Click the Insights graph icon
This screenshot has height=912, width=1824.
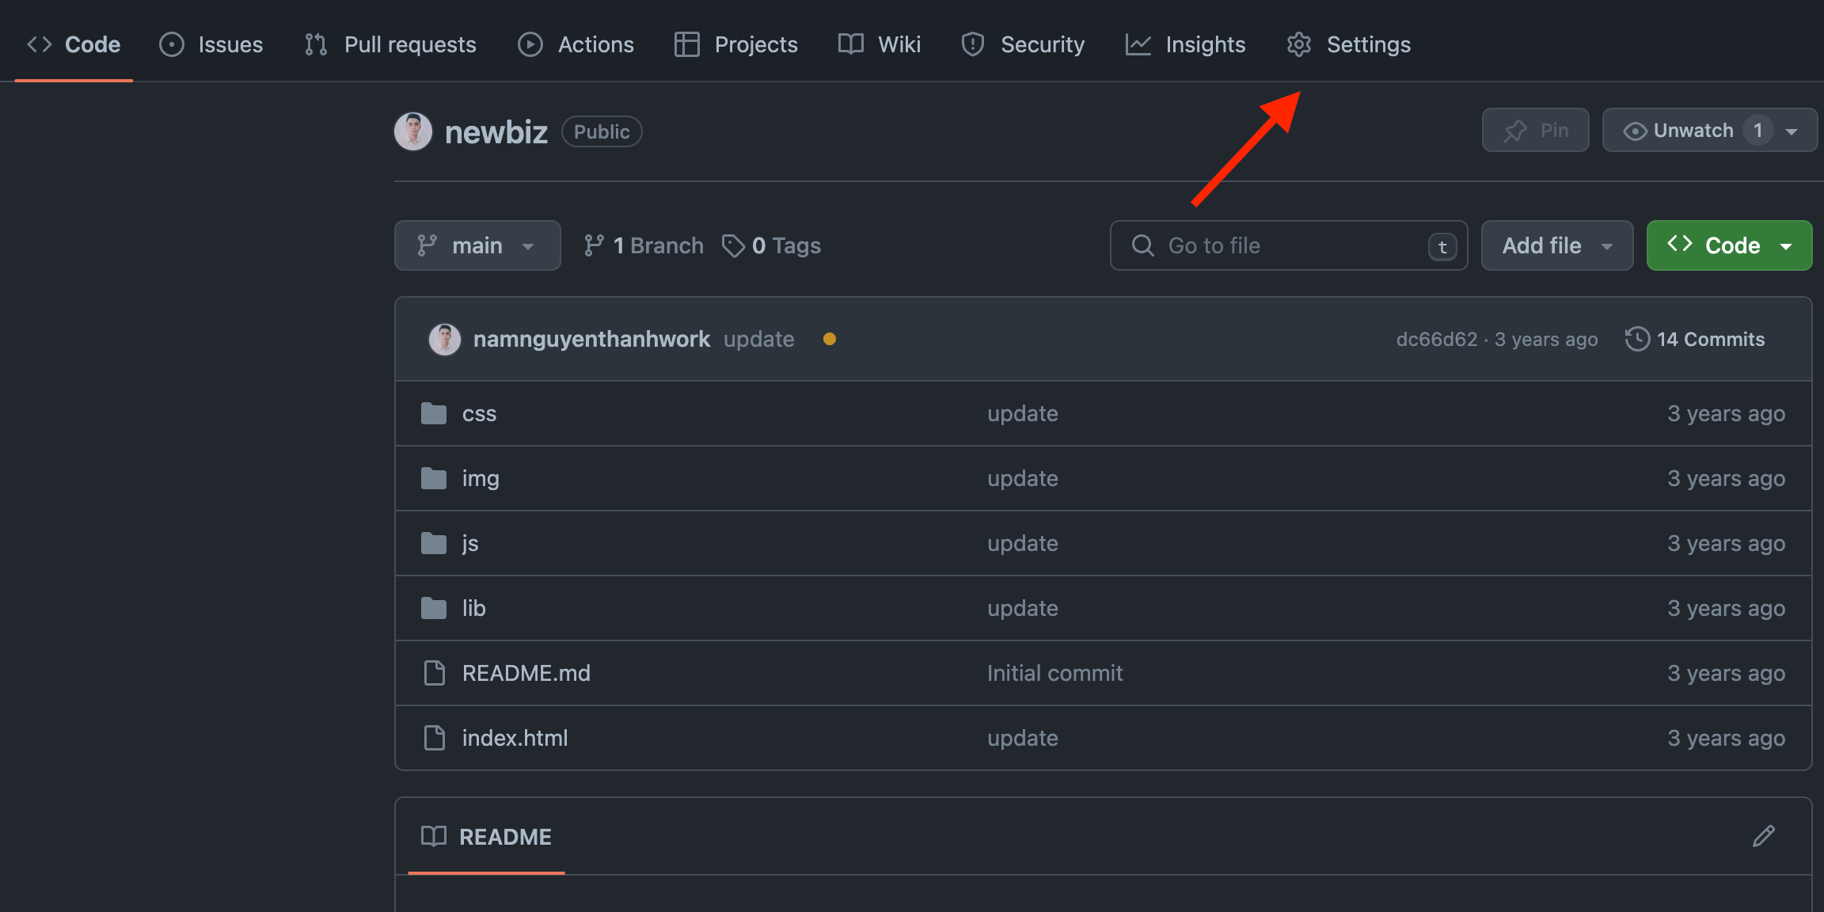tap(1138, 44)
